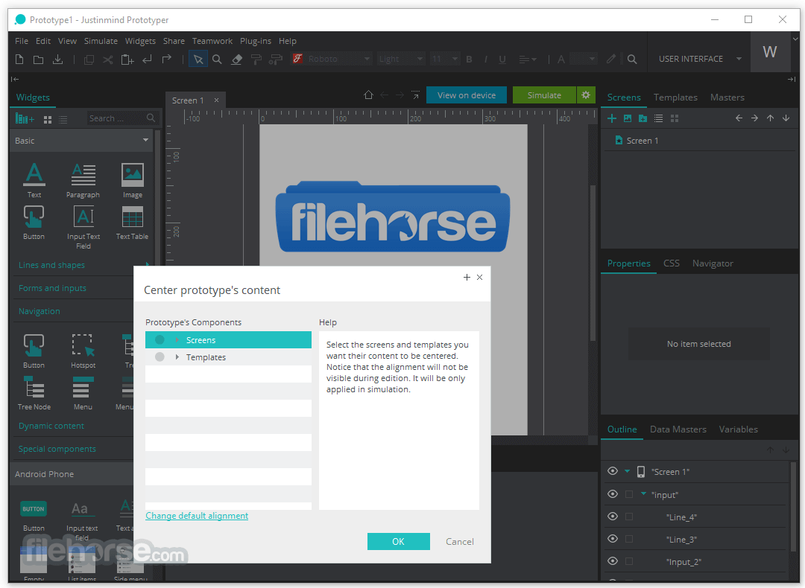Select the Input Text Field widget
The height and width of the screenshot is (588, 805).
[83, 227]
